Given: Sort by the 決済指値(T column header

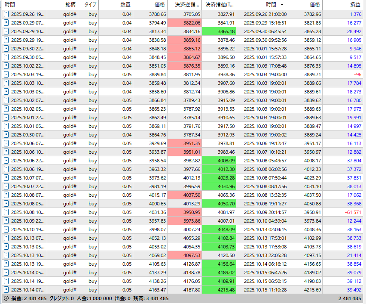Looking at the screenshot, I should click(219, 5).
